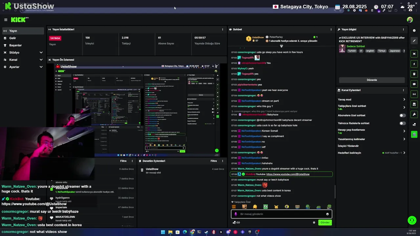Click the Sadece Sohbet category link
The width and height of the screenshot is (420, 236).
[356, 46]
